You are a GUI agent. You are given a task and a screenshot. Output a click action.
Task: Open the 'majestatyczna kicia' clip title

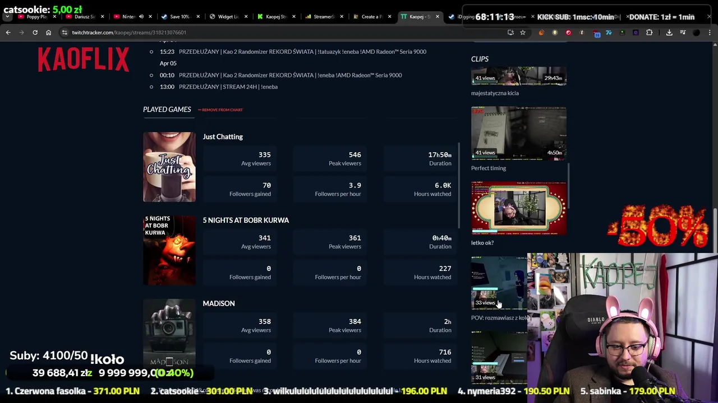[495, 93]
